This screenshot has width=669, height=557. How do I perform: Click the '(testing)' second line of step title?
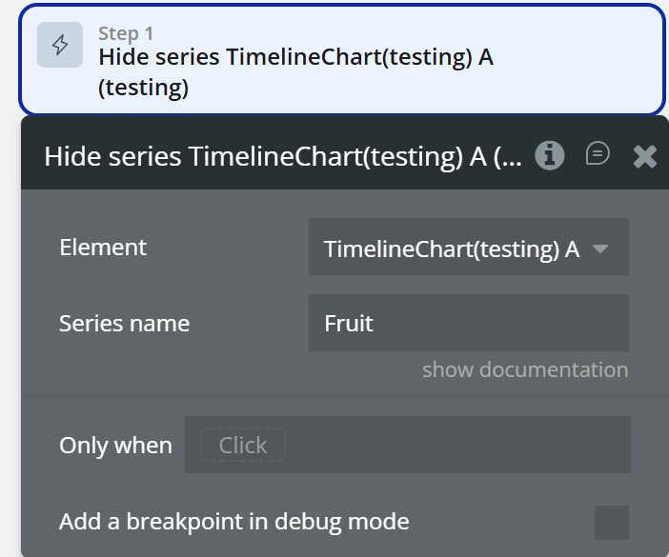click(x=143, y=88)
